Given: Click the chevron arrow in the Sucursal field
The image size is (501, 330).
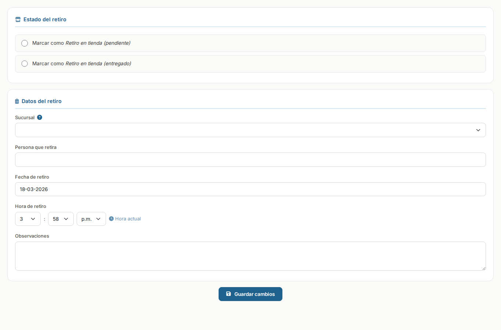Looking at the screenshot, I should coord(478,130).
